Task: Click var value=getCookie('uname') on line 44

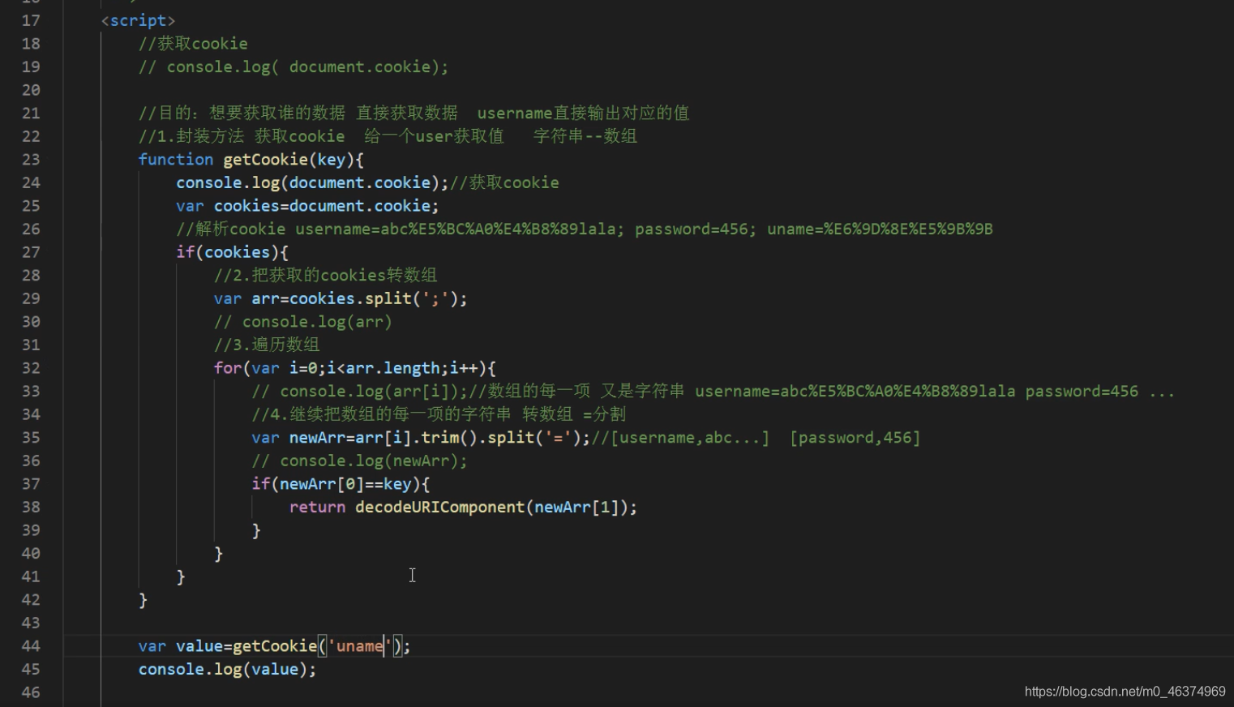Action: (274, 646)
